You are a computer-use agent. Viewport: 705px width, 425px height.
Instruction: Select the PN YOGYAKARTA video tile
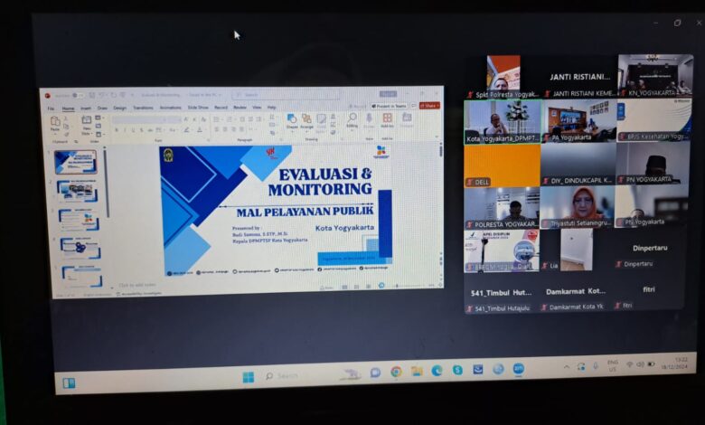pos(653,164)
